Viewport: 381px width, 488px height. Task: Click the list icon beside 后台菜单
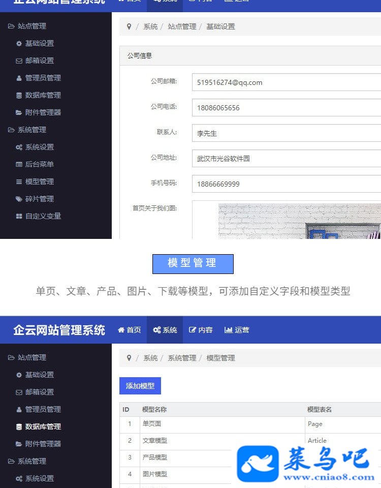click(x=19, y=164)
